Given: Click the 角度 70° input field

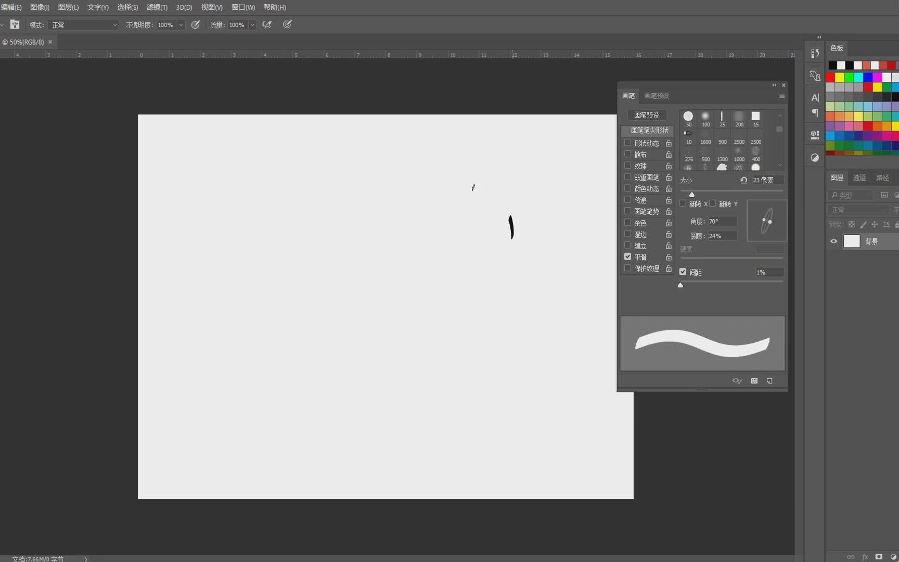Looking at the screenshot, I should pos(722,221).
